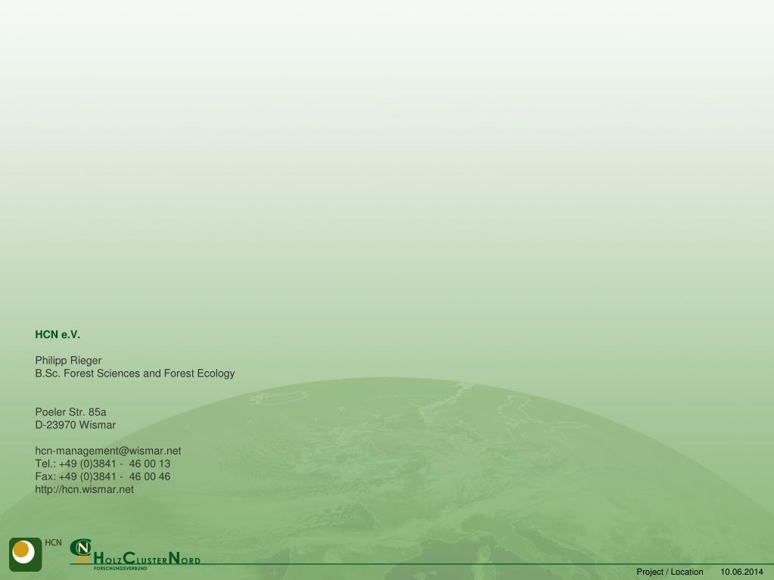
Task: Click the small HCN label beside the logo
Action: (53, 542)
